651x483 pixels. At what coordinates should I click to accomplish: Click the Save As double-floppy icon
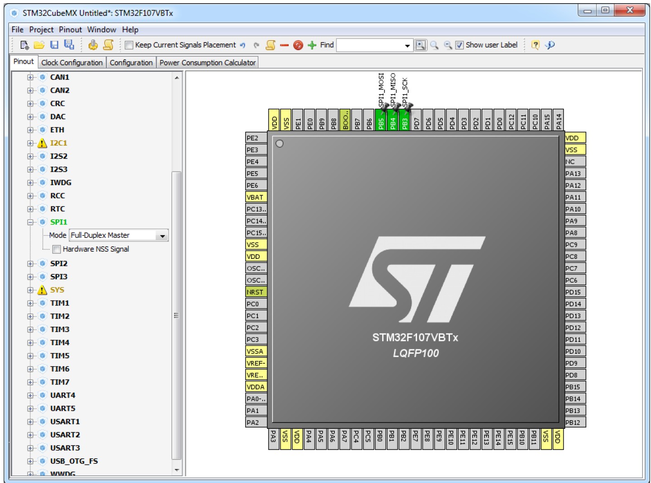69,45
